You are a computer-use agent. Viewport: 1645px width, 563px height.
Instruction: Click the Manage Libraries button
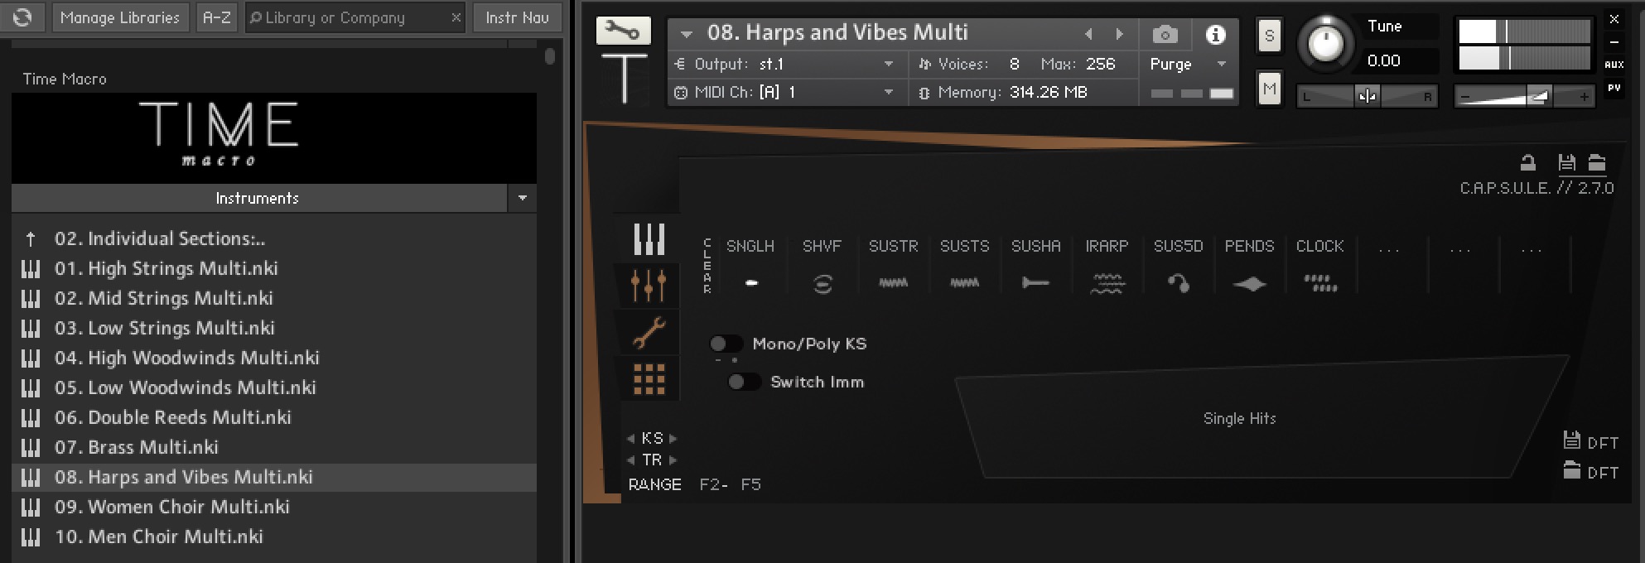119,17
